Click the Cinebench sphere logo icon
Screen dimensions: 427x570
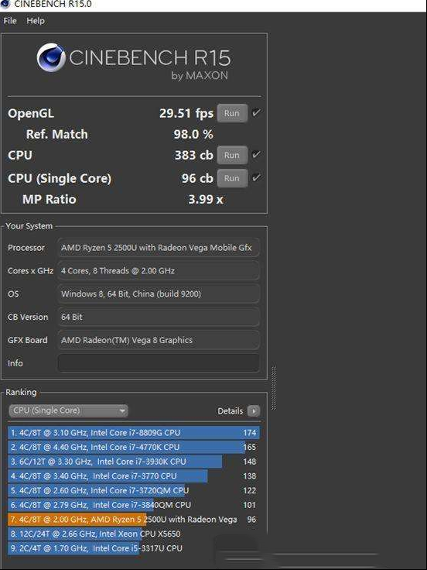[51, 57]
